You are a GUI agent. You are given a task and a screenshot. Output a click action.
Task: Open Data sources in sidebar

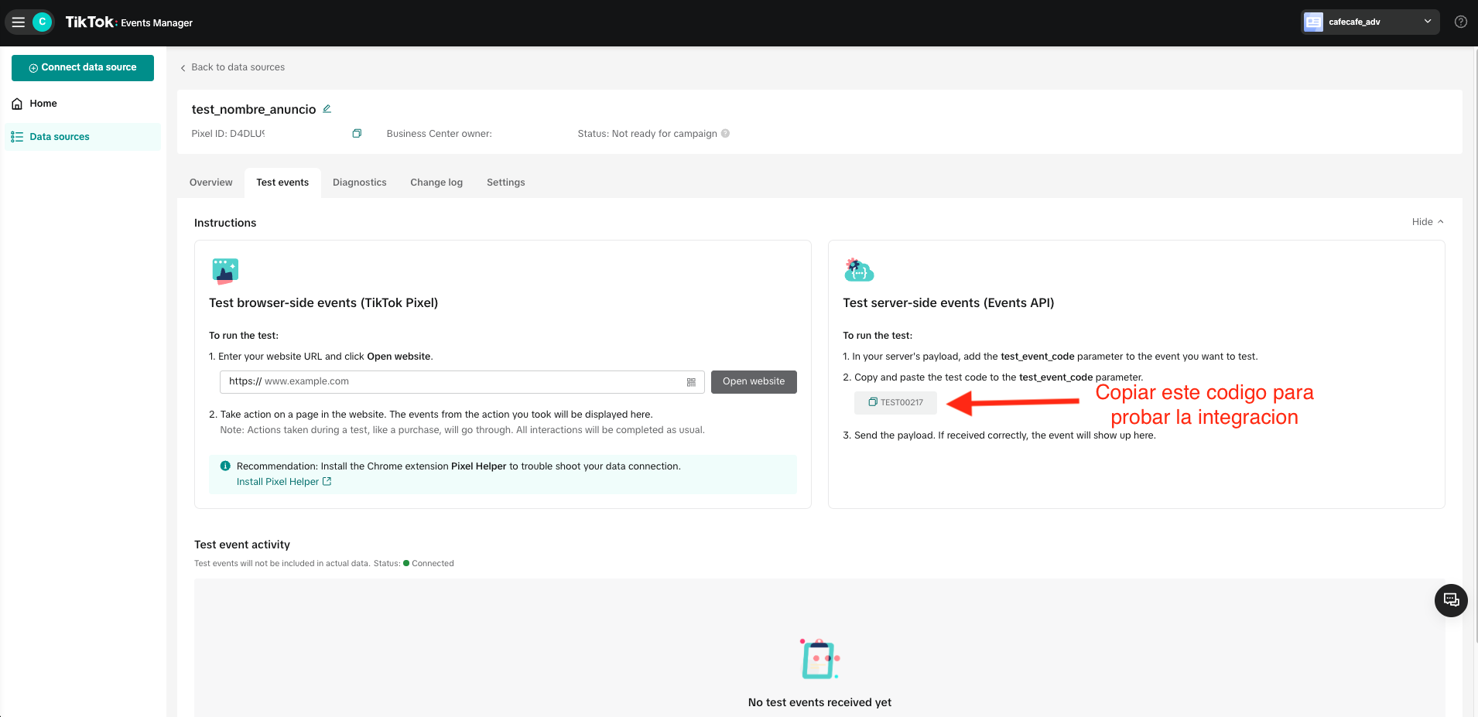tap(83, 137)
